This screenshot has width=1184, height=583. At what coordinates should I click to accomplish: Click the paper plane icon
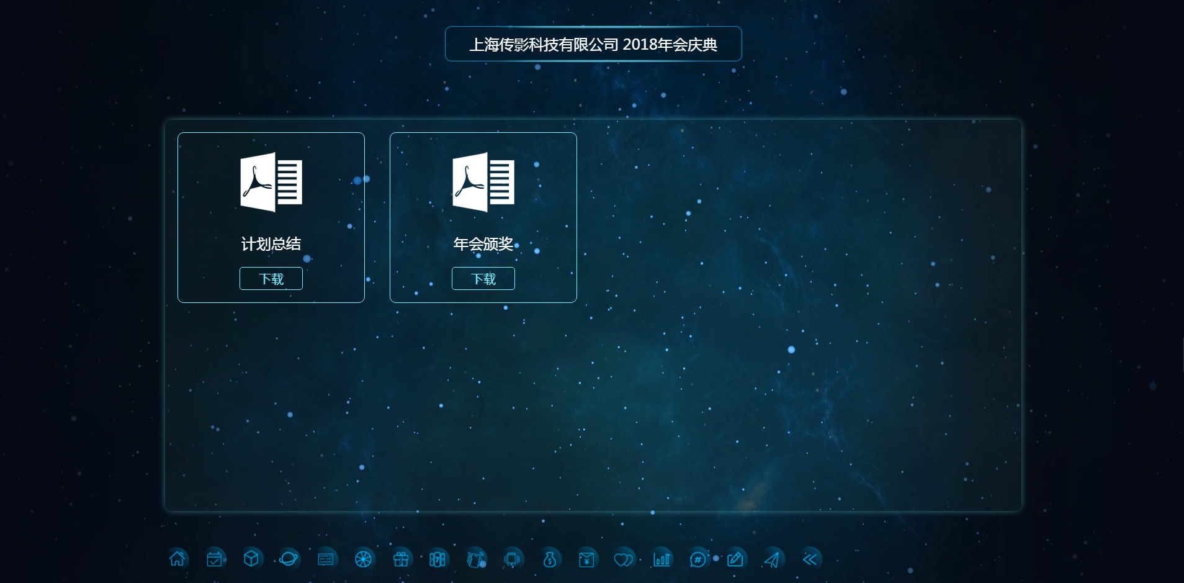click(772, 559)
